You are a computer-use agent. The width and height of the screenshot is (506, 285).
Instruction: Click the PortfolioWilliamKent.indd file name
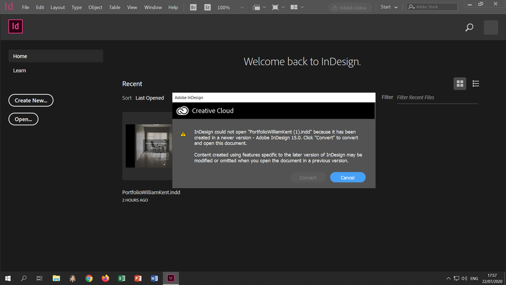point(151,192)
